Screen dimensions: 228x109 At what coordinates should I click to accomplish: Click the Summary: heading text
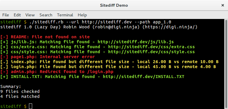tap(11, 86)
